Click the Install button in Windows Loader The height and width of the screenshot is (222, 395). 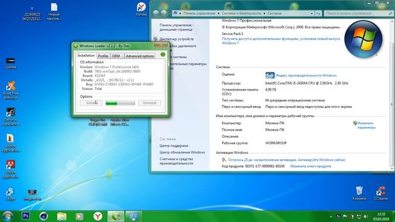pyautogui.click(x=91, y=103)
